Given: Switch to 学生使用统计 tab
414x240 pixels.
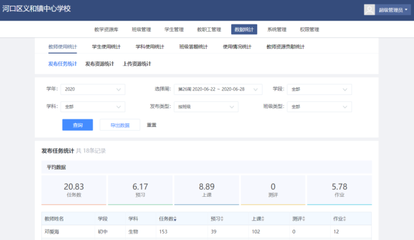Looking at the screenshot, I should 106,47.
